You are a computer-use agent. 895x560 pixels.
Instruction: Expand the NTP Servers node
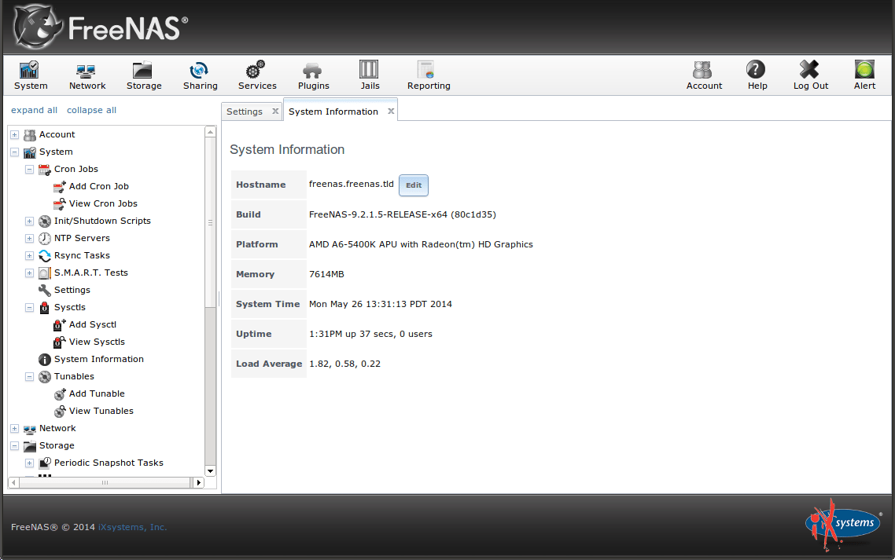click(x=29, y=238)
